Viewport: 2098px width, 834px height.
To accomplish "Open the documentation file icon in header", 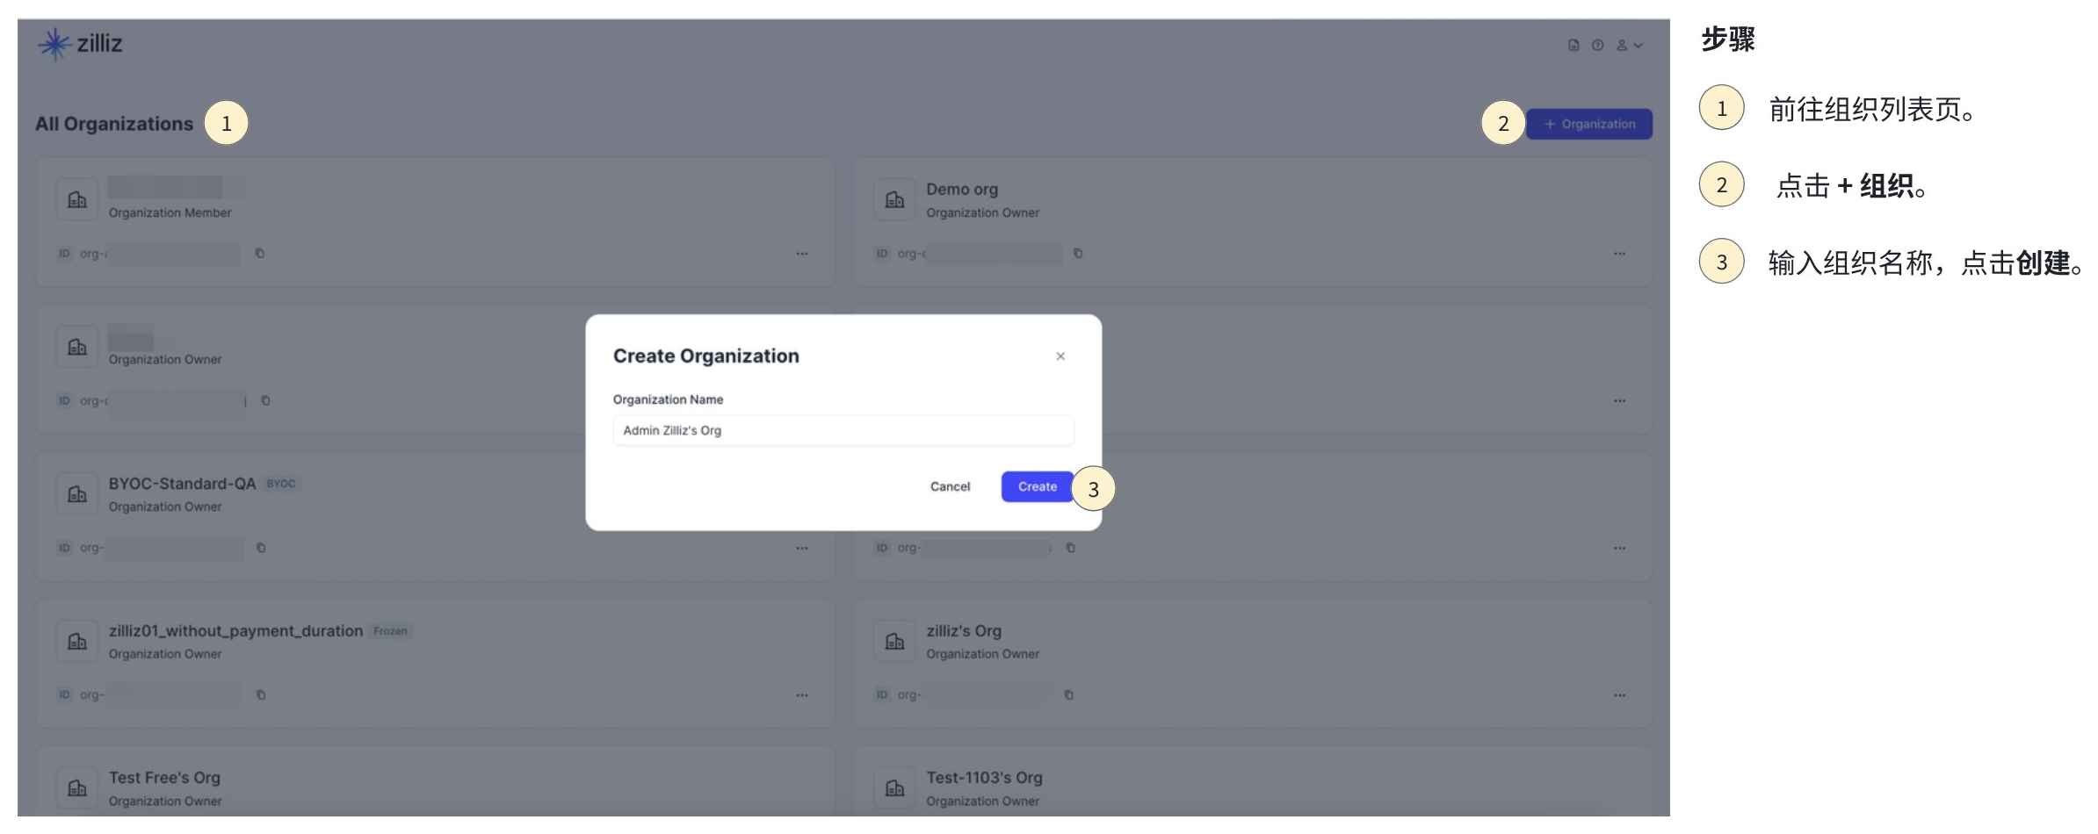I will [1573, 45].
